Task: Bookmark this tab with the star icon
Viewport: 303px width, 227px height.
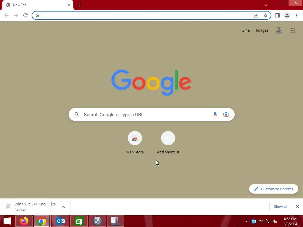Action: [266, 15]
